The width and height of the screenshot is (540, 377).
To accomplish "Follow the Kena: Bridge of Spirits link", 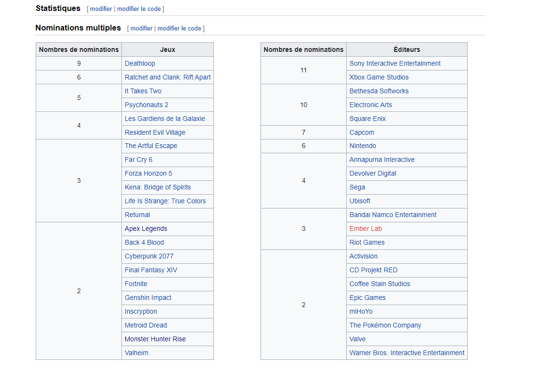I will tap(158, 187).
